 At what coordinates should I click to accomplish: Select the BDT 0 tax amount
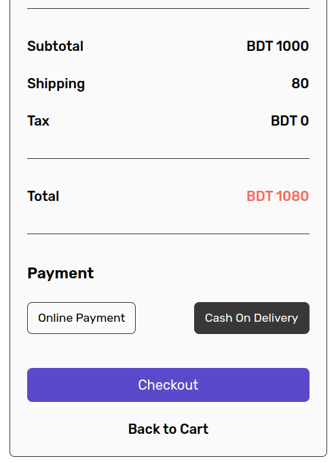(290, 121)
